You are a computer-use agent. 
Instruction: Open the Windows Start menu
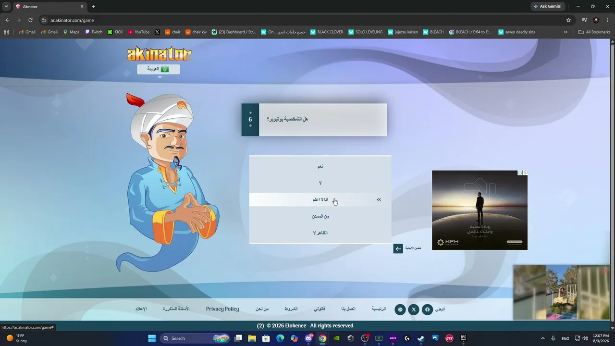pos(152,338)
